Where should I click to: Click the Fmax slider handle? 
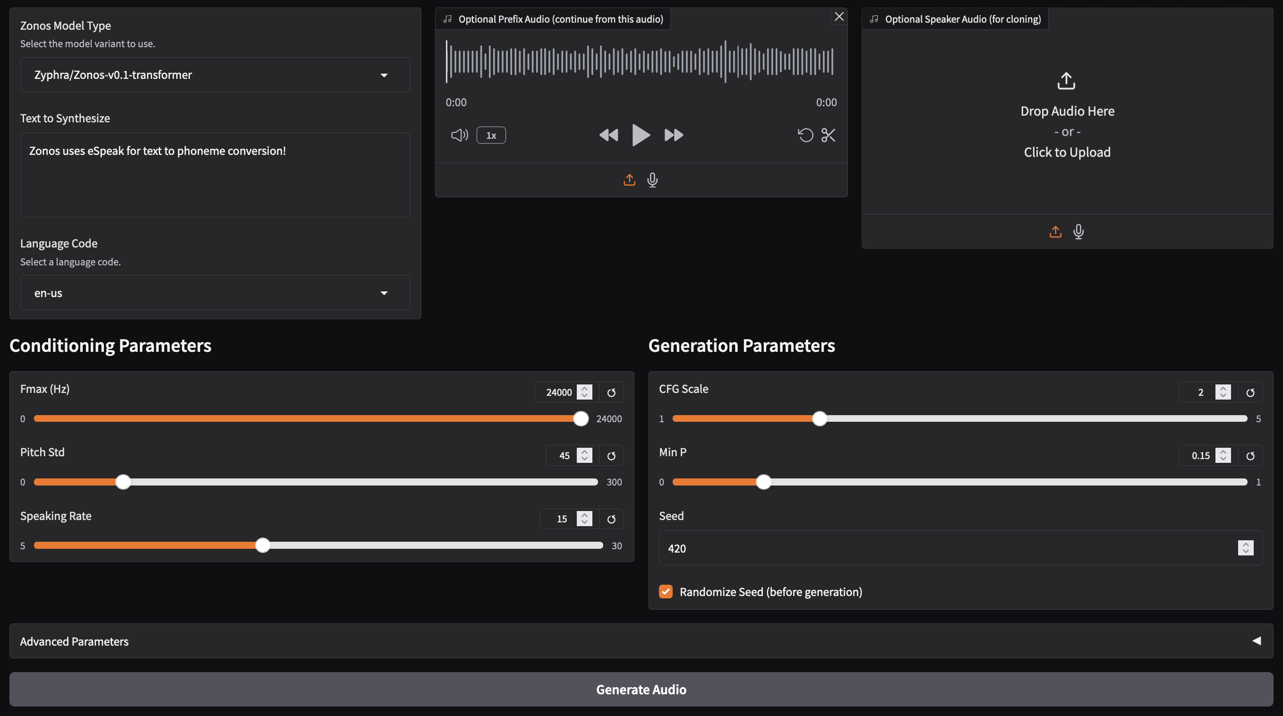point(581,419)
